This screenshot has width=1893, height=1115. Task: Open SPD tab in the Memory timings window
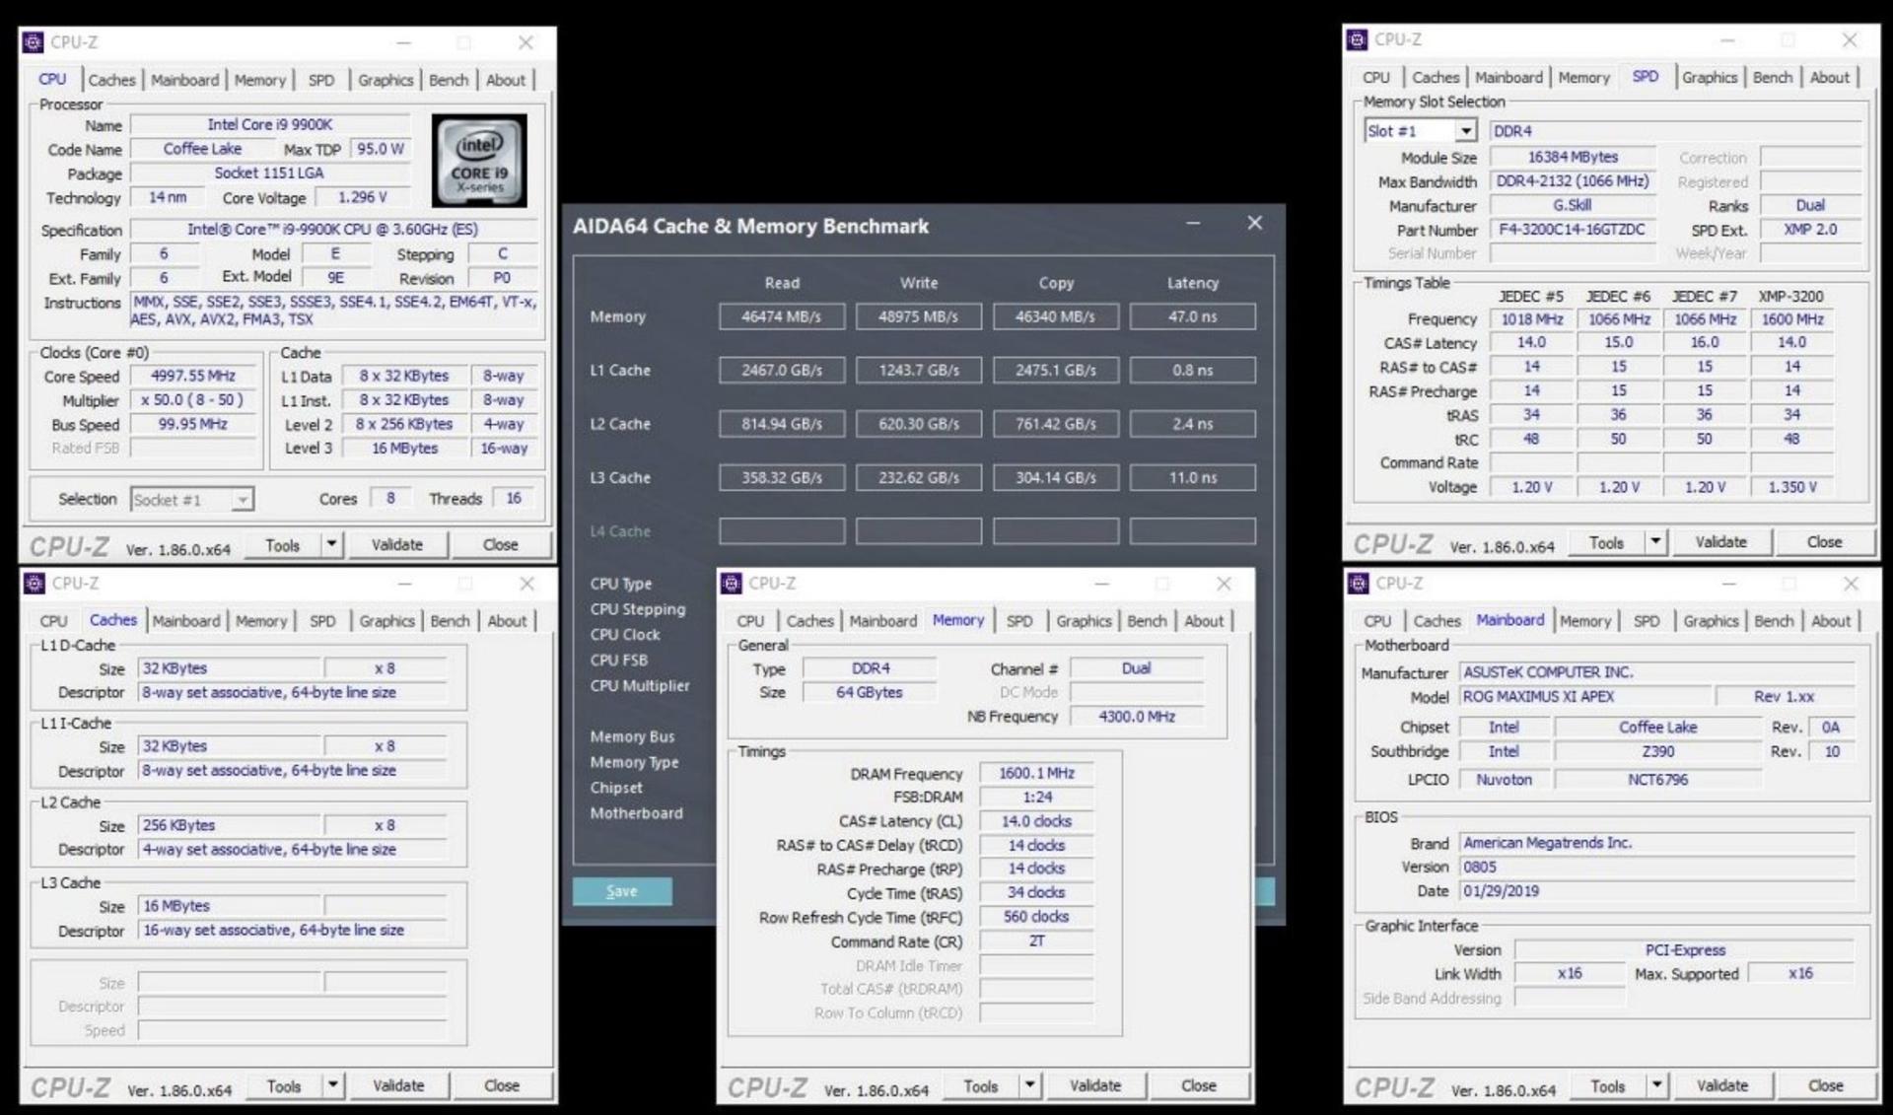(1019, 621)
